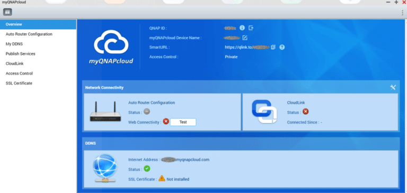Click the SSL Certificate warning icon

pyautogui.click(x=162, y=178)
